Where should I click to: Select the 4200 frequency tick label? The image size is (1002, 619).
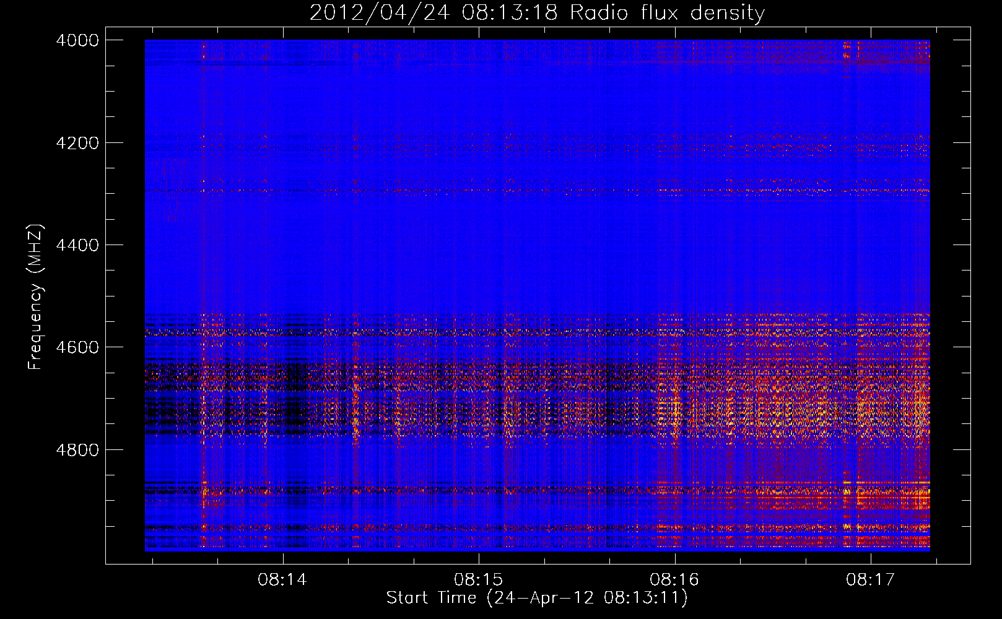coord(77,143)
